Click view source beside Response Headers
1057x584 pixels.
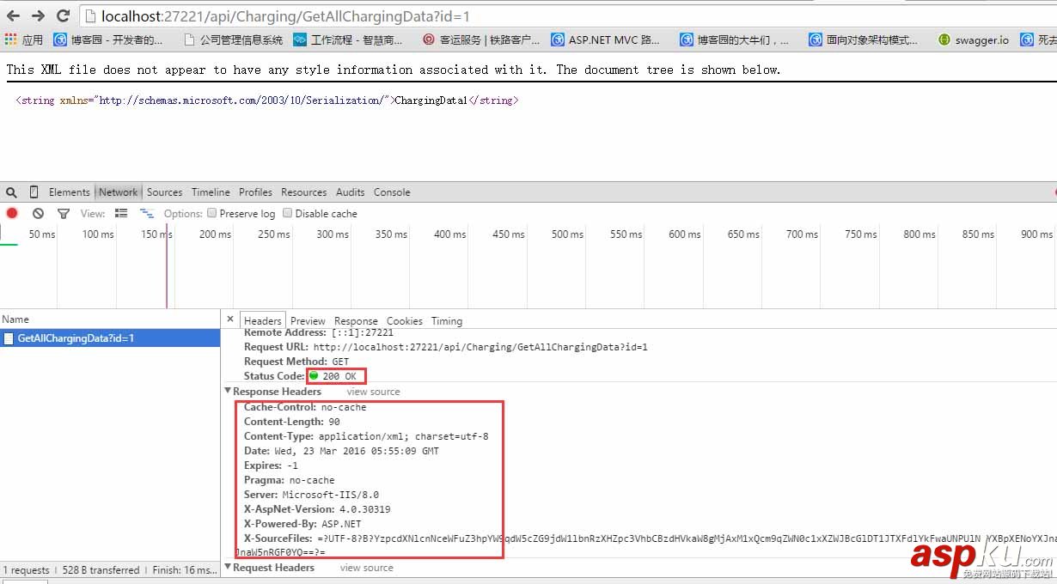click(372, 392)
